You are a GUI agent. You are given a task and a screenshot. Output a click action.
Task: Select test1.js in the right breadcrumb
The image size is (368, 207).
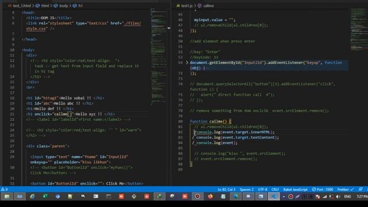[x=187, y=6]
